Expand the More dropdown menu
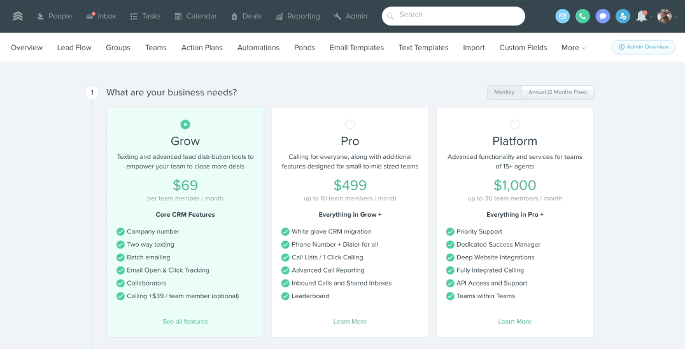 573,48
